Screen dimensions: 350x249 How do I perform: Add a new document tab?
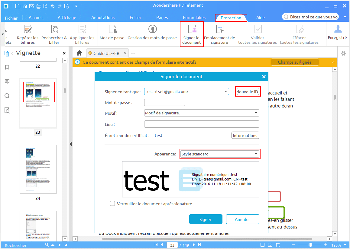[133, 53]
